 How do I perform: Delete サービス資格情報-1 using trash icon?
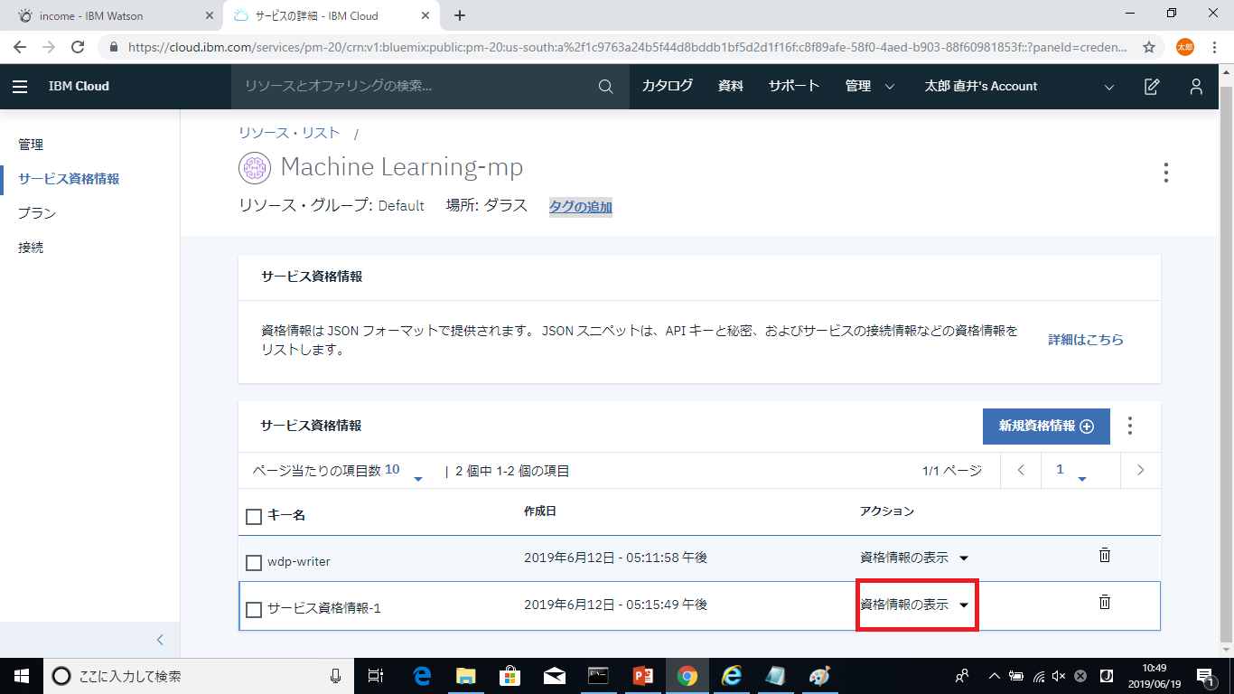[1104, 603]
